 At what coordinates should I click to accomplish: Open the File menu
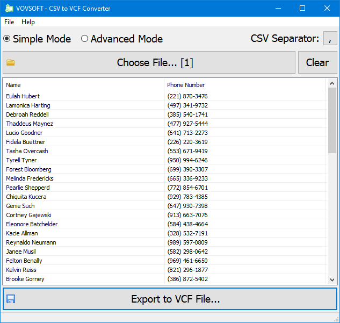tap(9, 22)
